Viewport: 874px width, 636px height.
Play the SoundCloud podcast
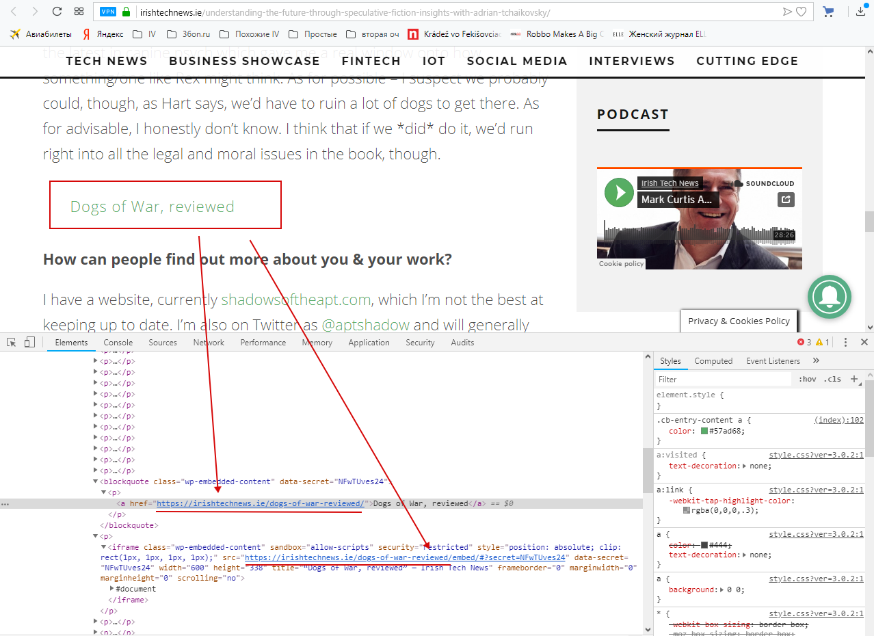(619, 192)
